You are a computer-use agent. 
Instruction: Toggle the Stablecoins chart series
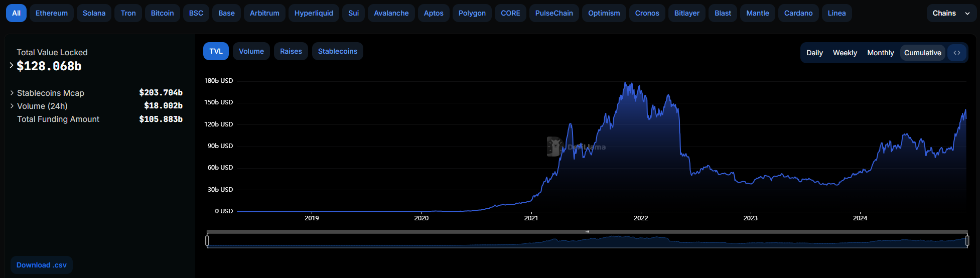coord(338,51)
